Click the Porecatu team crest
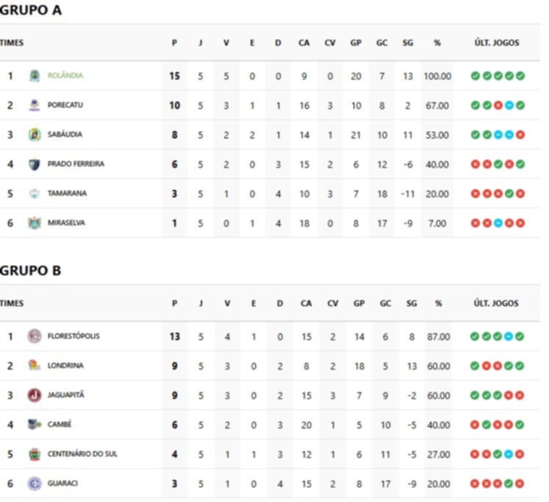Screen dimensions: 549x502 pyautogui.click(x=35, y=105)
